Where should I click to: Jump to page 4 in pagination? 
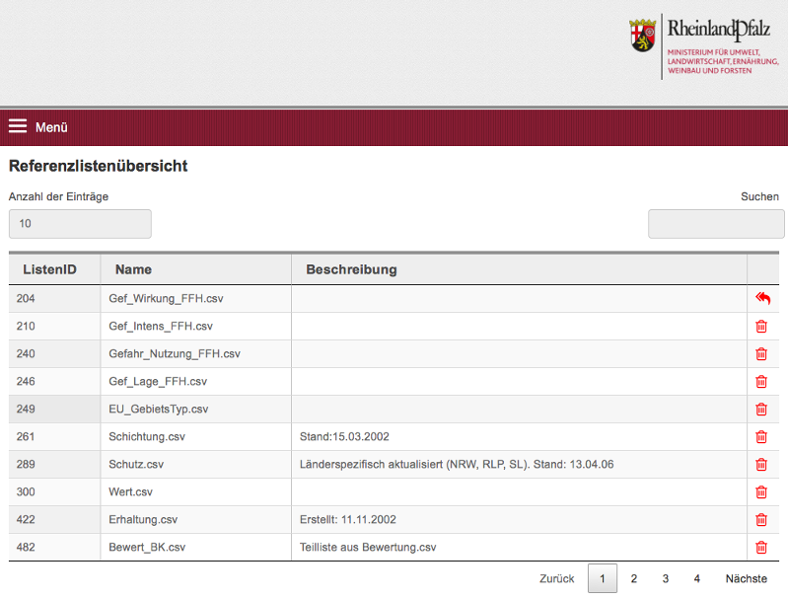pos(696,579)
